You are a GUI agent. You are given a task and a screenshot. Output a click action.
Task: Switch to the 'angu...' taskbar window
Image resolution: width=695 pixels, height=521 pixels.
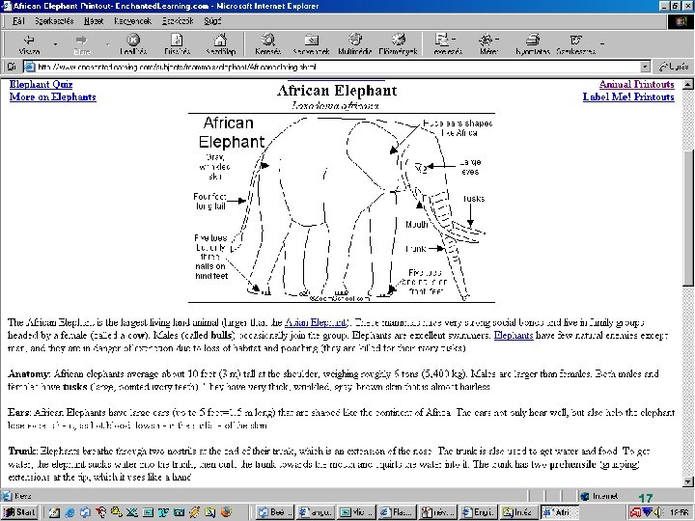(316, 512)
